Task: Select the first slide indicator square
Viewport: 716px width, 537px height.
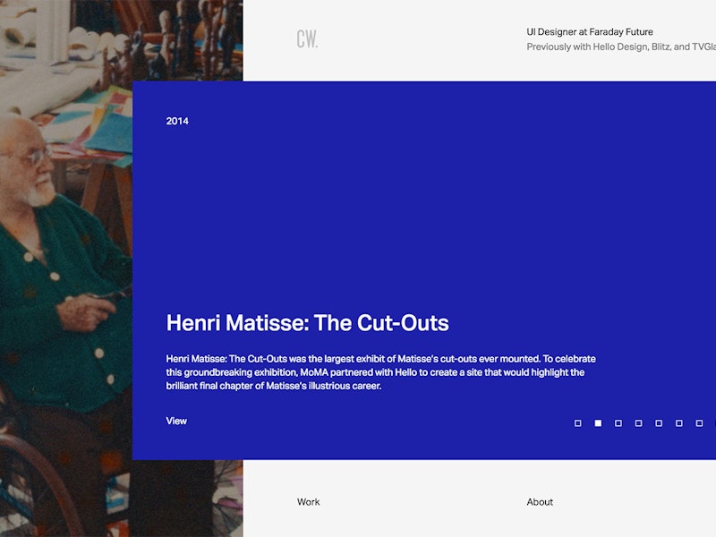Action: (x=578, y=423)
